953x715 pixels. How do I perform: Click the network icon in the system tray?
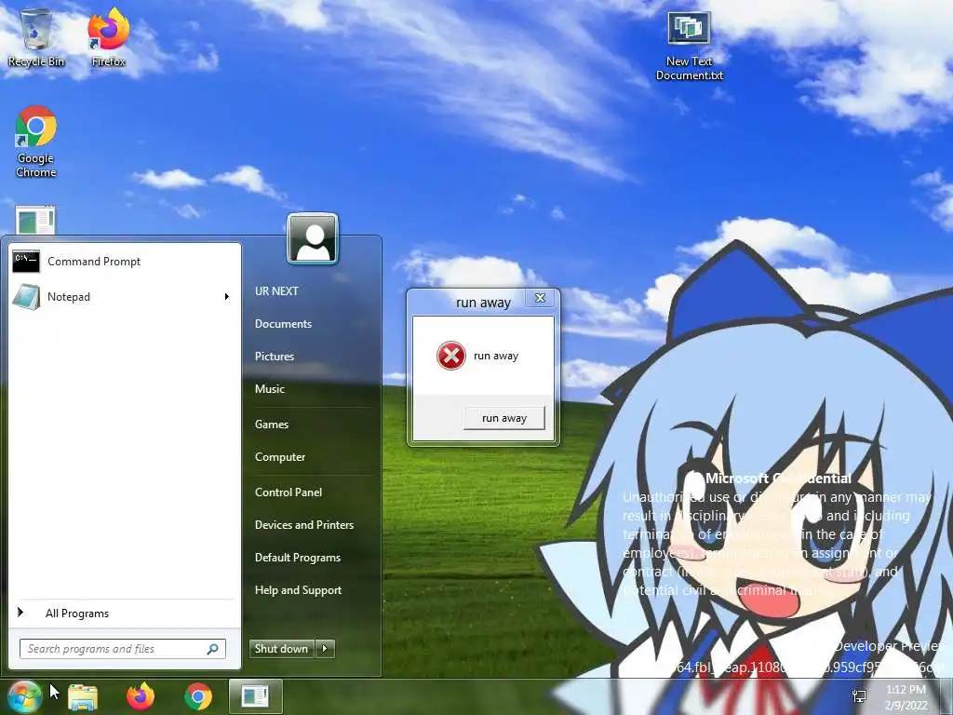pos(859,696)
